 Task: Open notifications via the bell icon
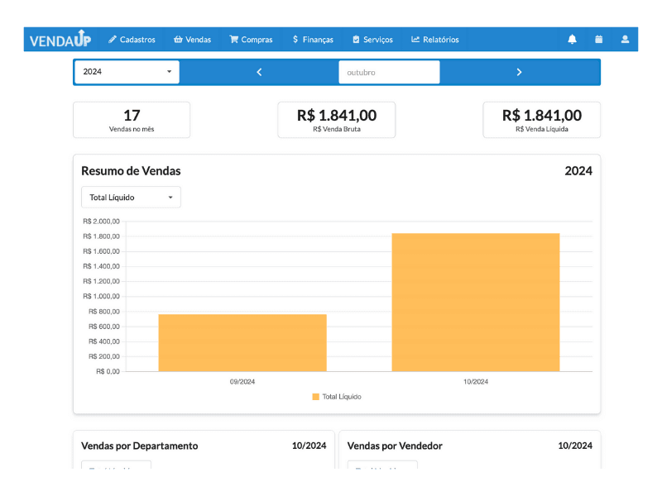[572, 39]
